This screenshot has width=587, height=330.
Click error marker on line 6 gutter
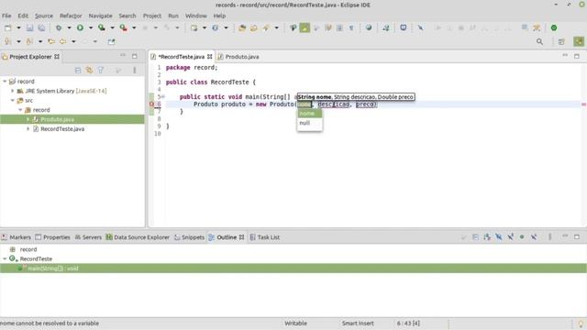151,104
